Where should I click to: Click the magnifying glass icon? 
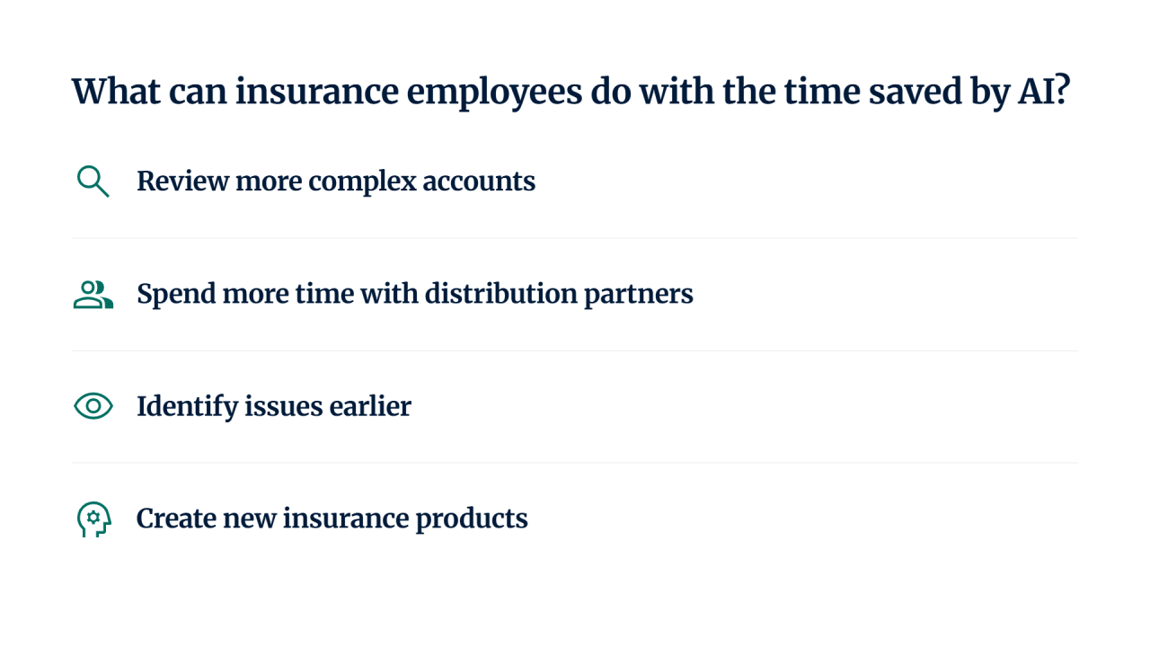[x=93, y=182]
